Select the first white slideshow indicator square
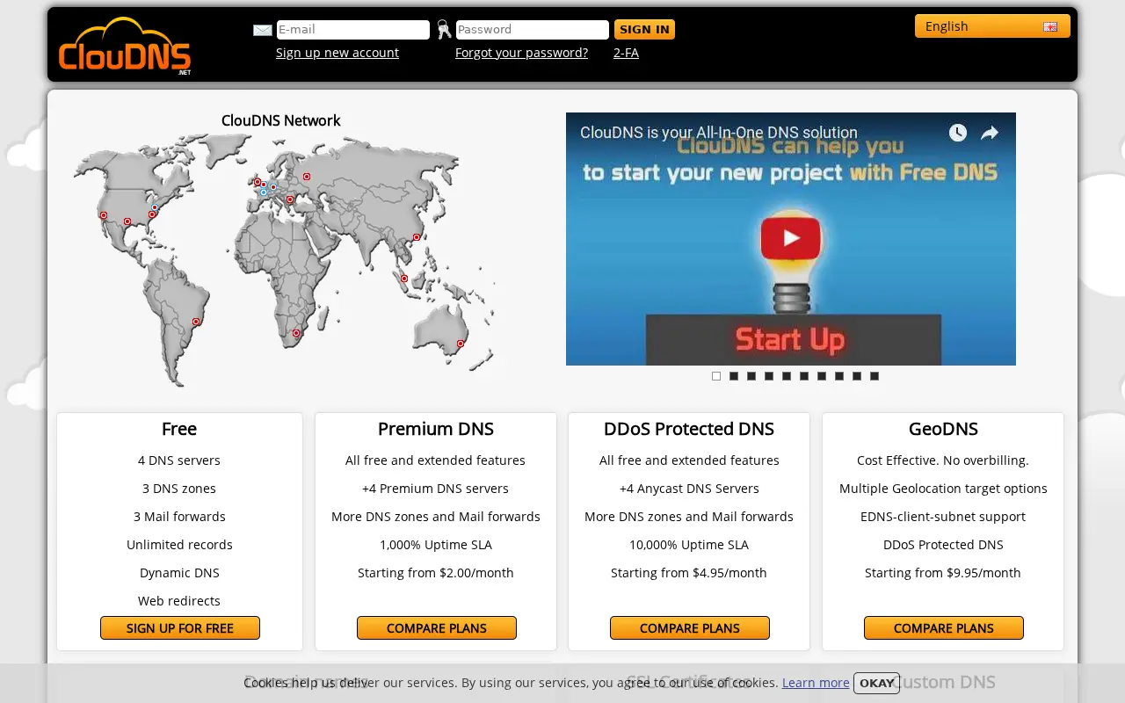The height and width of the screenshot is (703, 1125). coord(716,376)
